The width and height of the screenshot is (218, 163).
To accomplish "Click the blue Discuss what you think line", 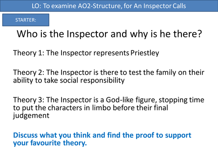I will coord(102,135).
